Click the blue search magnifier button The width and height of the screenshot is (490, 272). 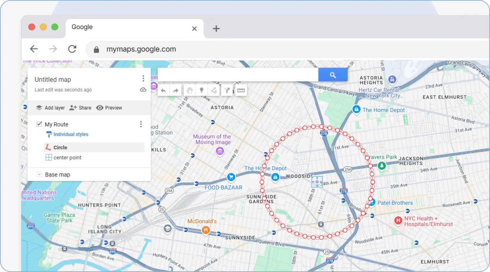[x=333, y=75]
